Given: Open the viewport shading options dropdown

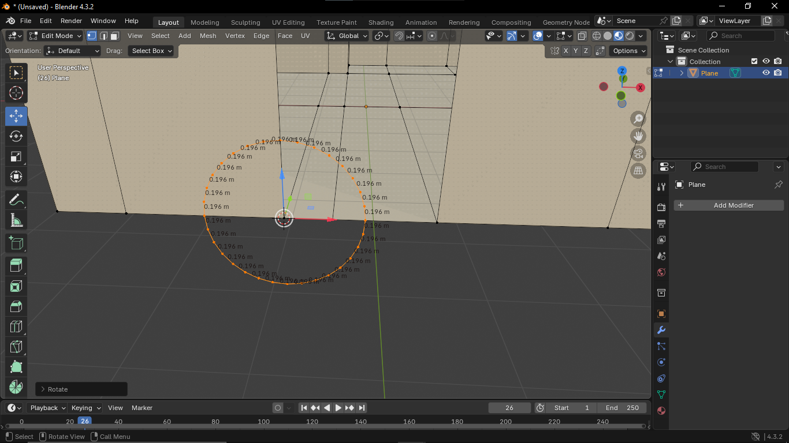Looking at the screenshot, I should click(641, 36).
